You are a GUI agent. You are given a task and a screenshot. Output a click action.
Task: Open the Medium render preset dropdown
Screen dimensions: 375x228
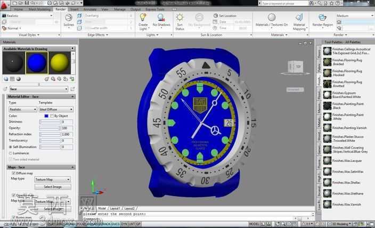coord(355,15)
